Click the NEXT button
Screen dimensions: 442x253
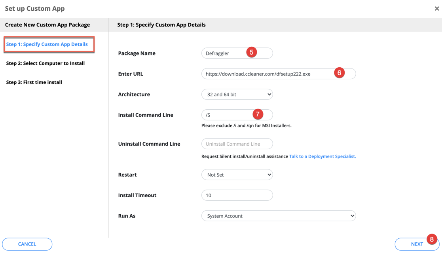[417, 244]
